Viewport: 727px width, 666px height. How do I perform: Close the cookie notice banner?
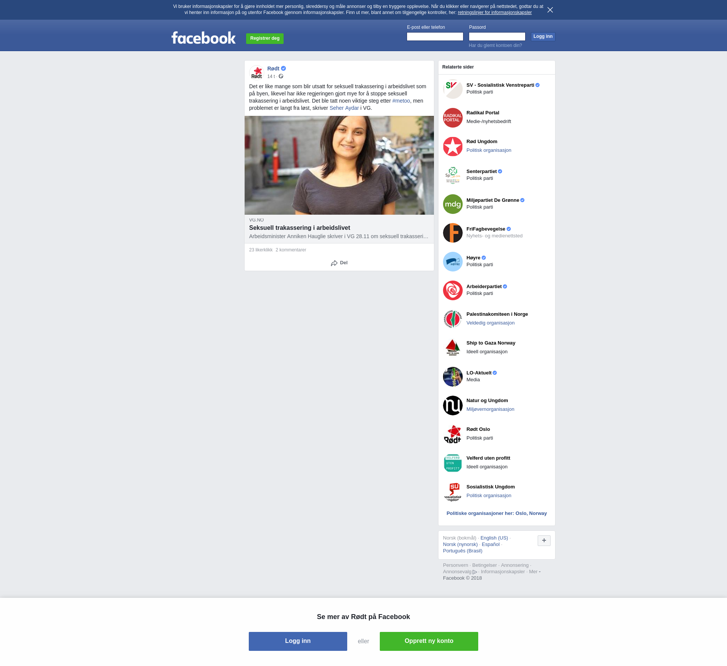pyautogui.click(x=550, y=10)
